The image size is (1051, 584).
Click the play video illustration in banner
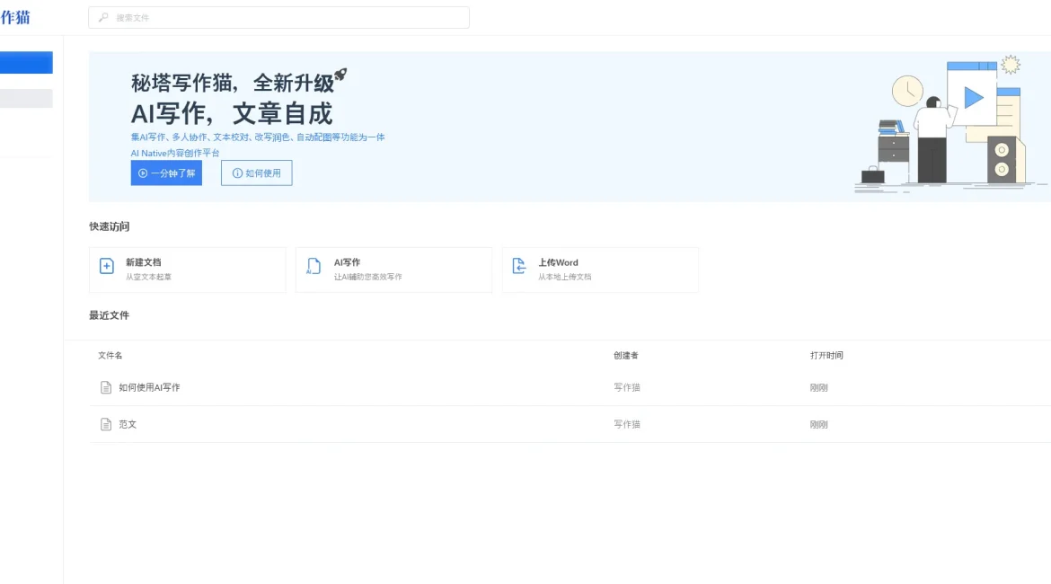(973, 98)
